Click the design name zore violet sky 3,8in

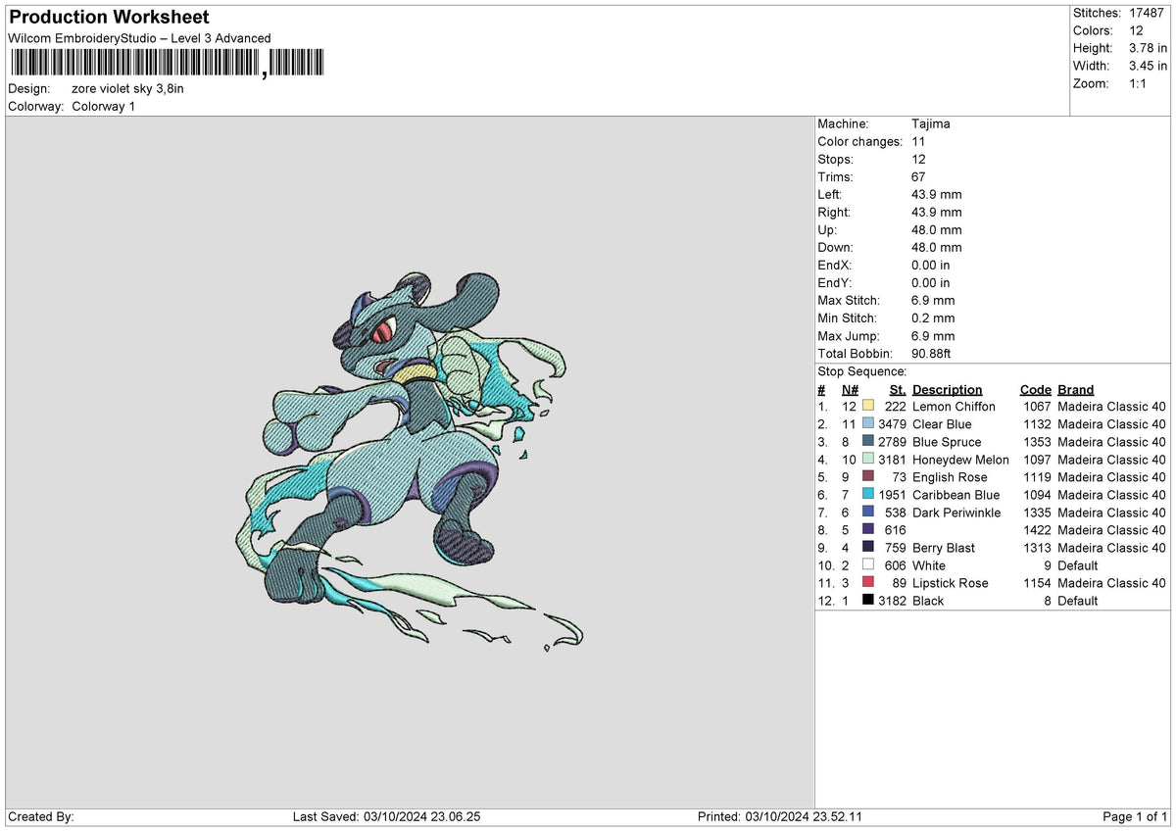127,88
